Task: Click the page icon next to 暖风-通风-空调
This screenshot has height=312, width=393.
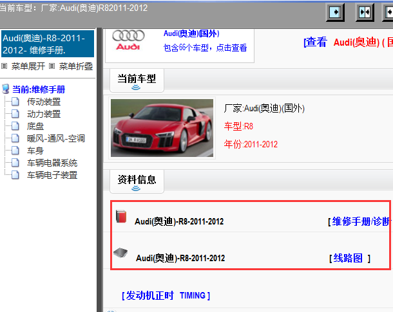Action: coord(15,138)
